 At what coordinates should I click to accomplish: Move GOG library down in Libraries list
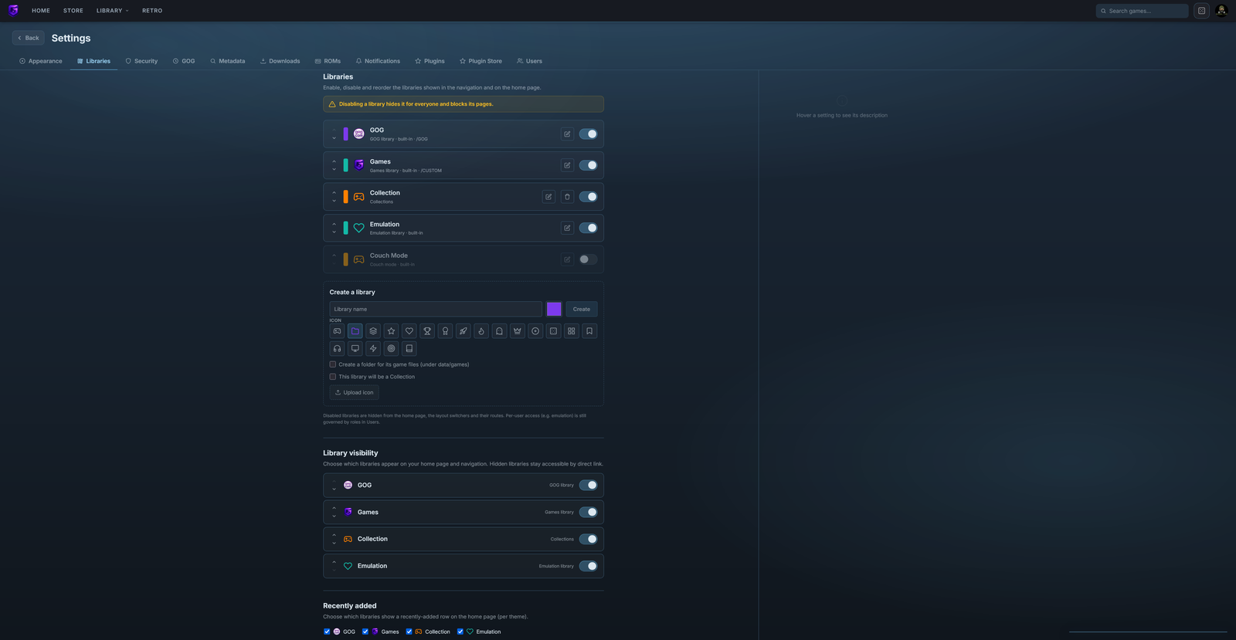334,138
